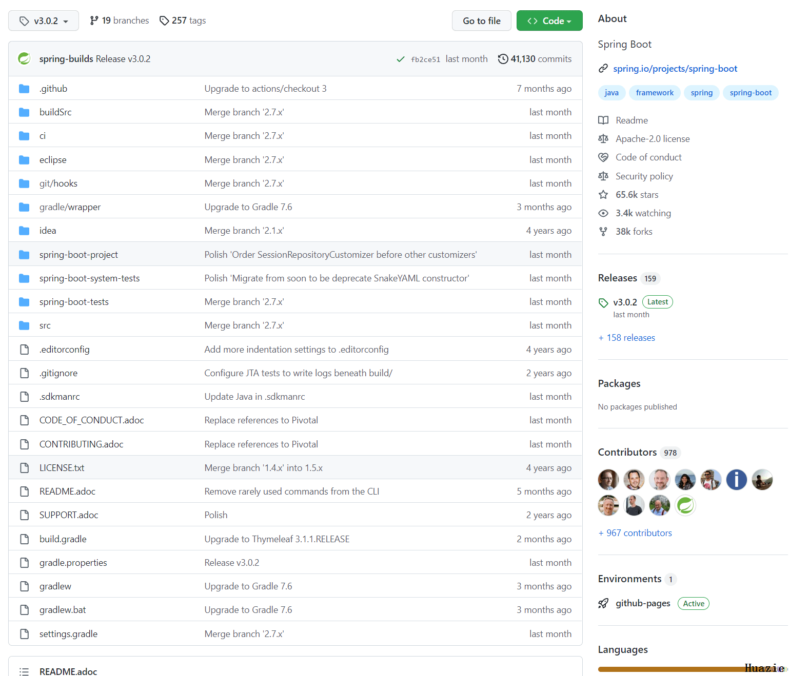Viewport: 789px width, 676px height.
Task: Click the ci folder icon
Action: click(24, 136)
